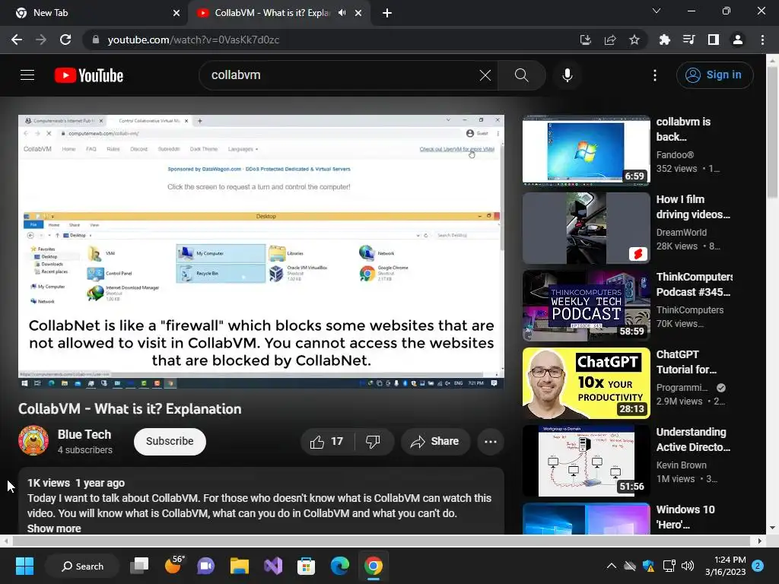
Task: Open the Chrome profile icon
Action: click(738, 40)
